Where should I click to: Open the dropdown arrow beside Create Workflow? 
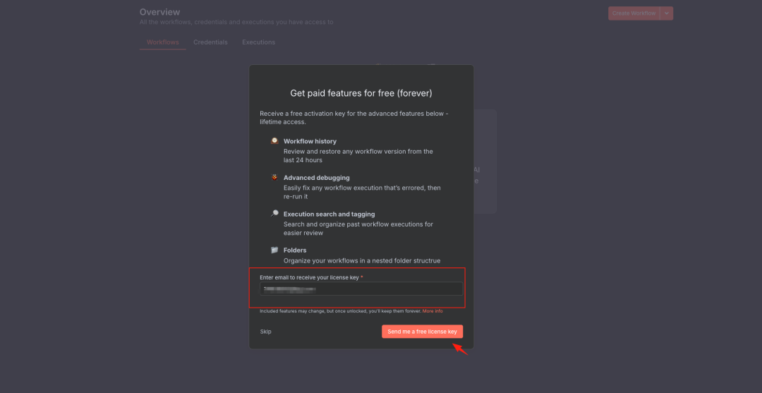(x=667, y=13)
